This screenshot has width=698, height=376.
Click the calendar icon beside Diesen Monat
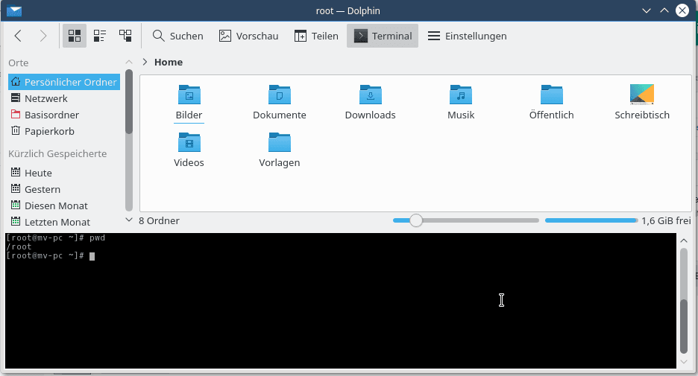[x=16, y=205]
